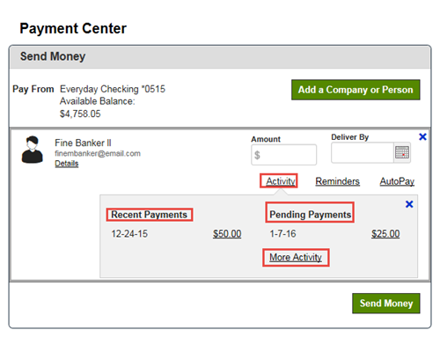Click the green Send Money button
The height and width of the screenshot is (352, 440).
pos(386,304)
